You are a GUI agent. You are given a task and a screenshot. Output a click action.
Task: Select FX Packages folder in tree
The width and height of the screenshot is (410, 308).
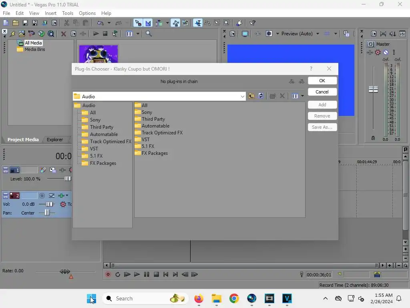click(103, 163)
